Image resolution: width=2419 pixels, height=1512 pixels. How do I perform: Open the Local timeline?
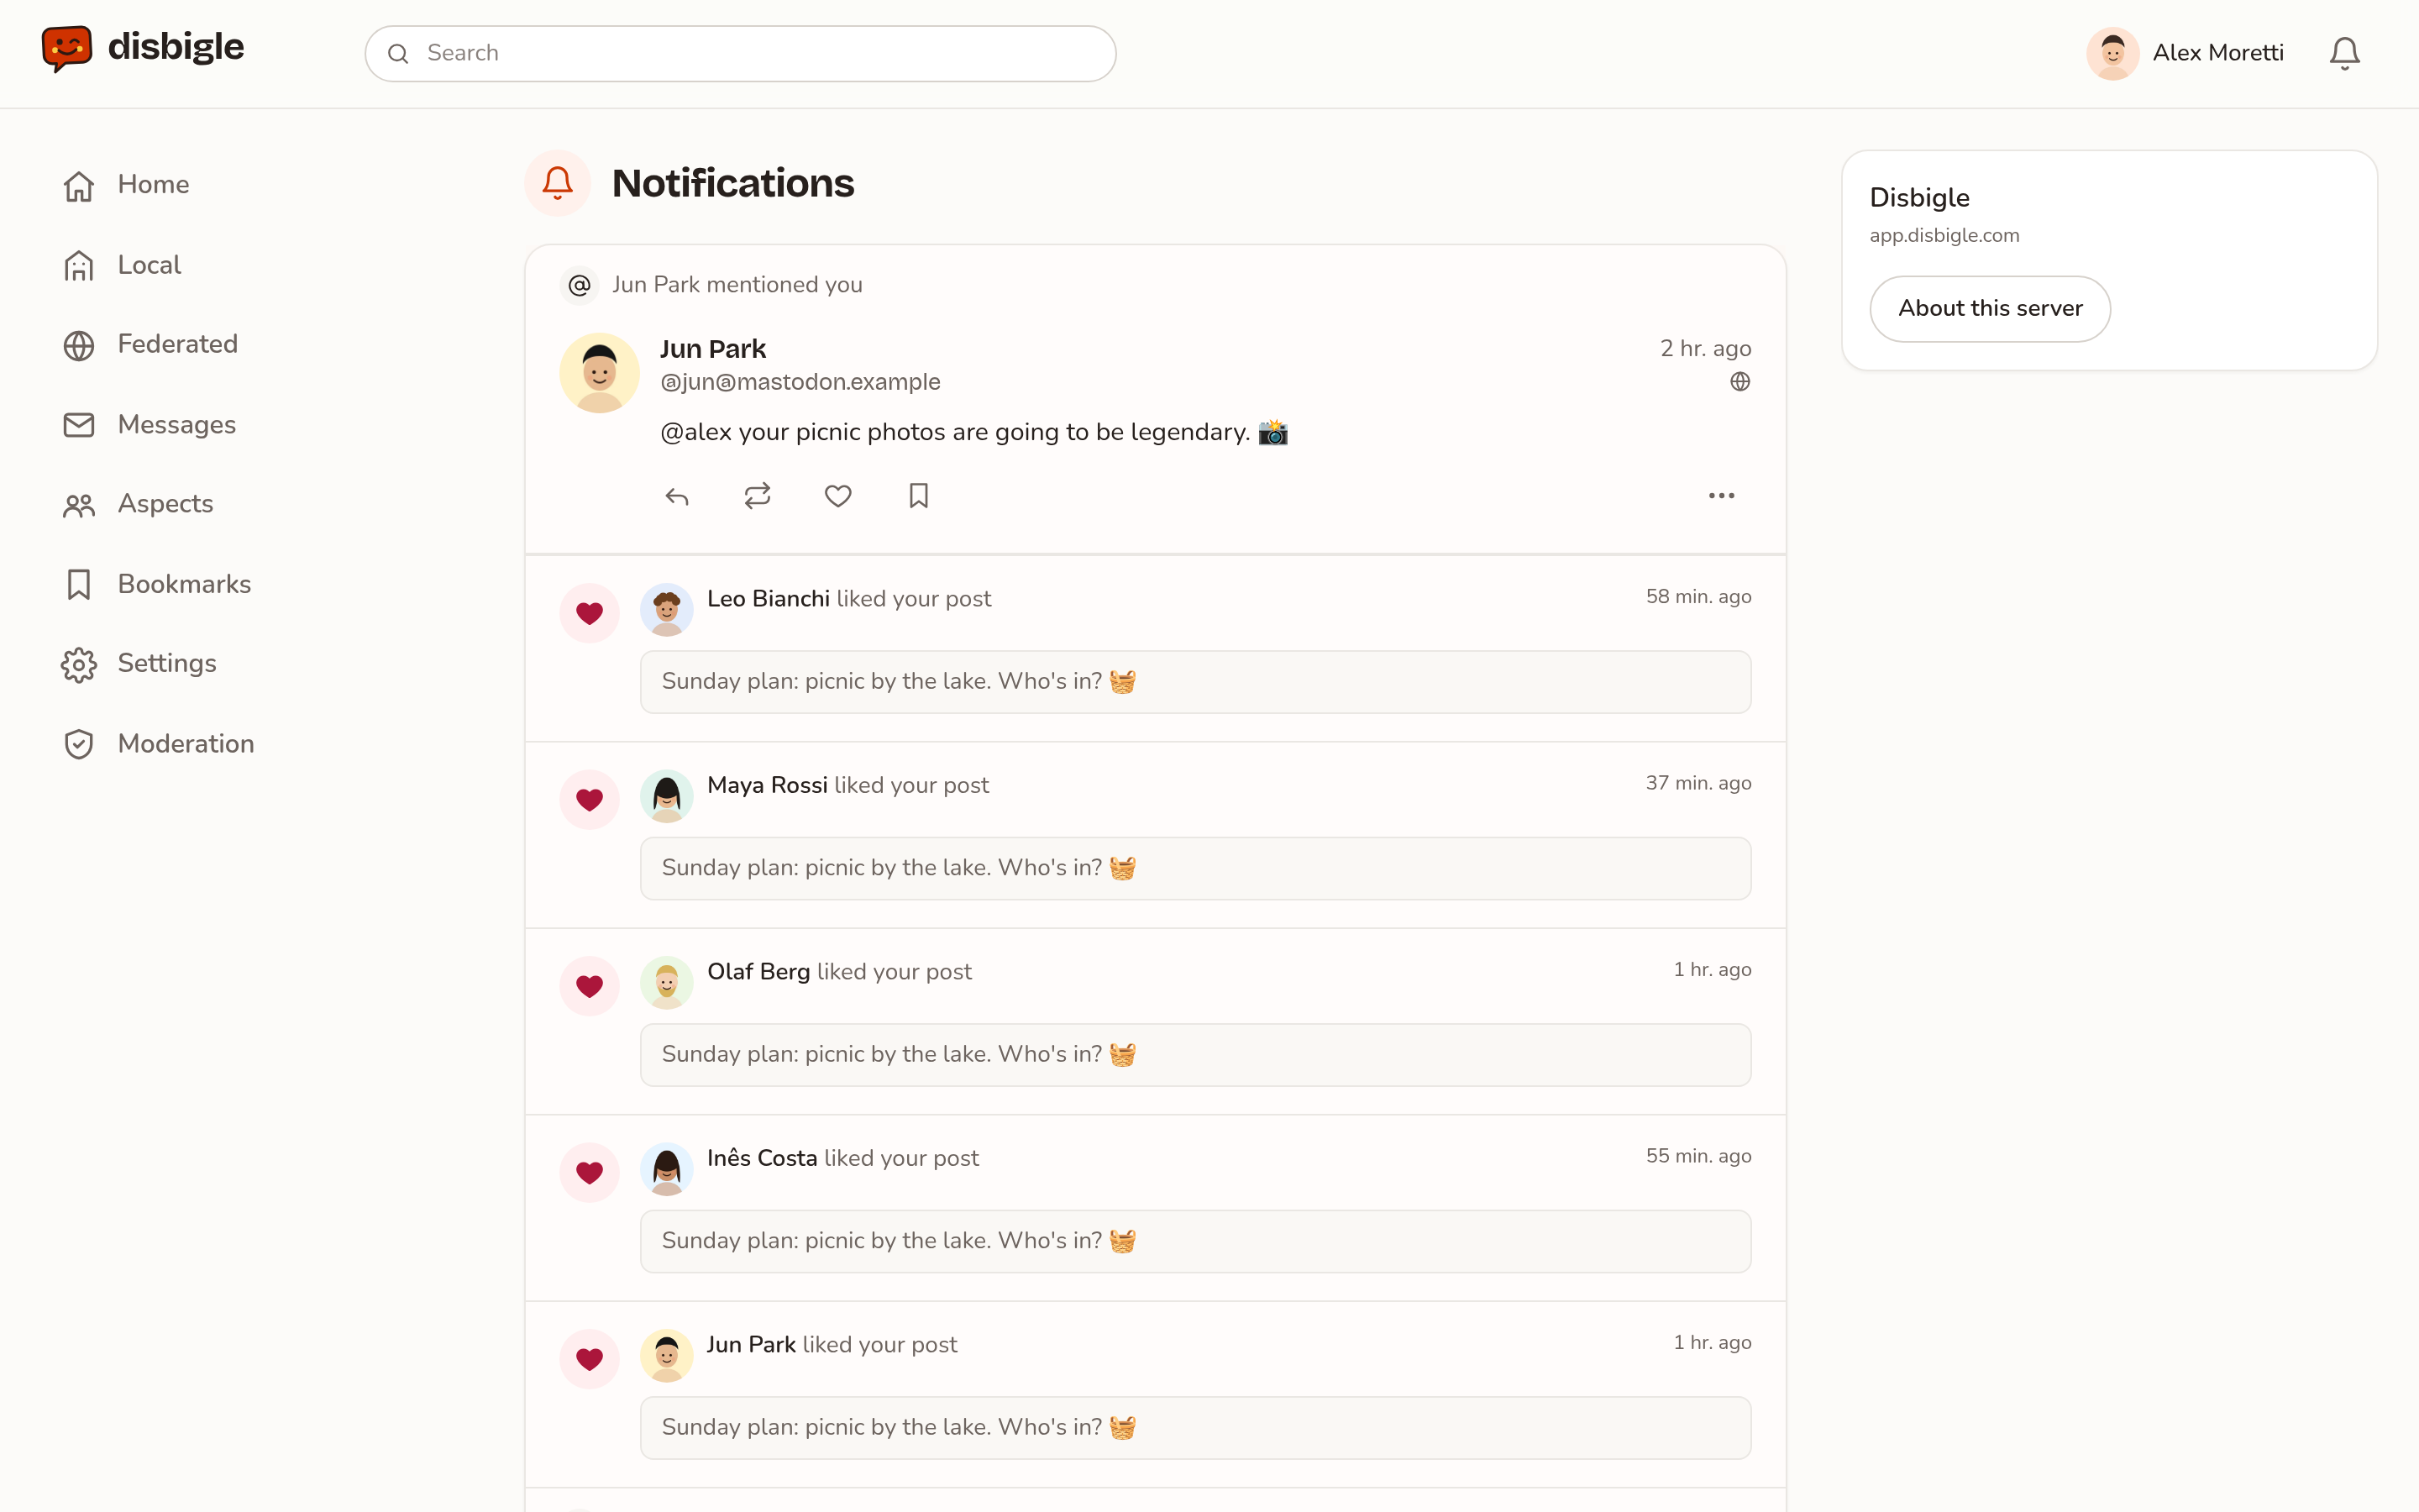[121, 265]
